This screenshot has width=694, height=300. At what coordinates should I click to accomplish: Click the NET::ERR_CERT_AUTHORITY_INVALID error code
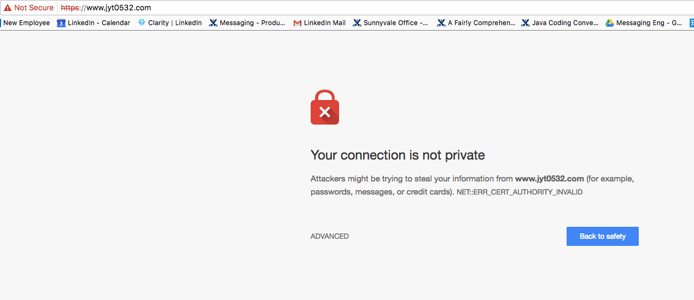point(520,192)
